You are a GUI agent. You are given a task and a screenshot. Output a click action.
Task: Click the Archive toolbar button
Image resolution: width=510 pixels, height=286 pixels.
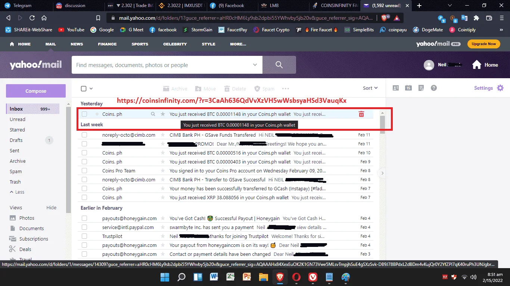[x=175, y=89]
